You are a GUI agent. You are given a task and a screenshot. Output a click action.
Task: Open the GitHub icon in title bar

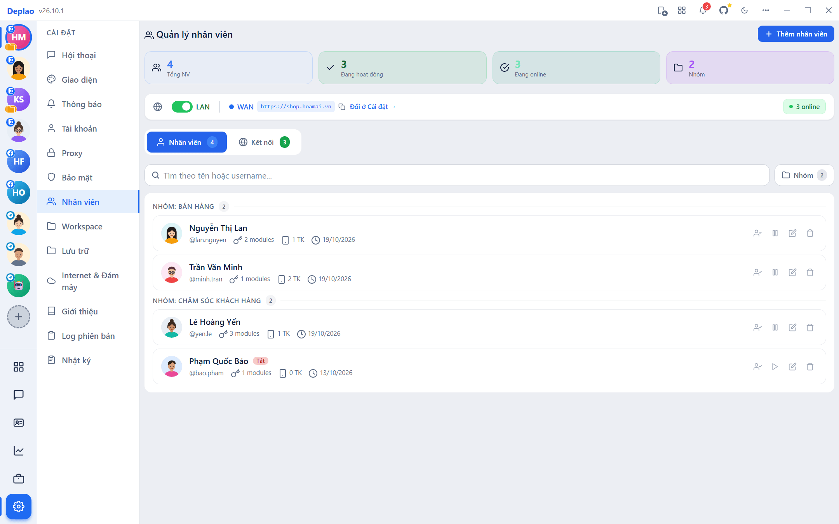point(724,10)
